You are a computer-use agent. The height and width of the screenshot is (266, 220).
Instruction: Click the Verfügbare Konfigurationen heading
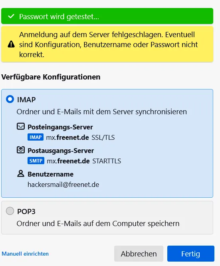click(x=51, y=77)
